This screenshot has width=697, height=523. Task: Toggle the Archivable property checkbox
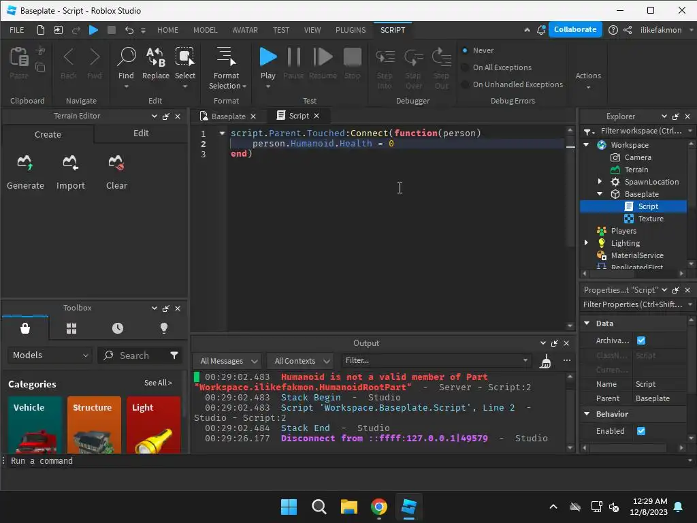tap(641, 340)
